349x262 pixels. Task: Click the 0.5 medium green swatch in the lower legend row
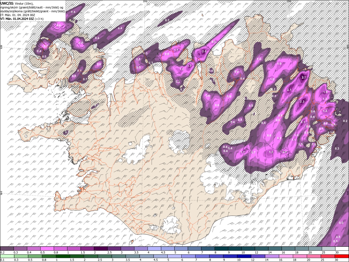(x=35, y=256)
